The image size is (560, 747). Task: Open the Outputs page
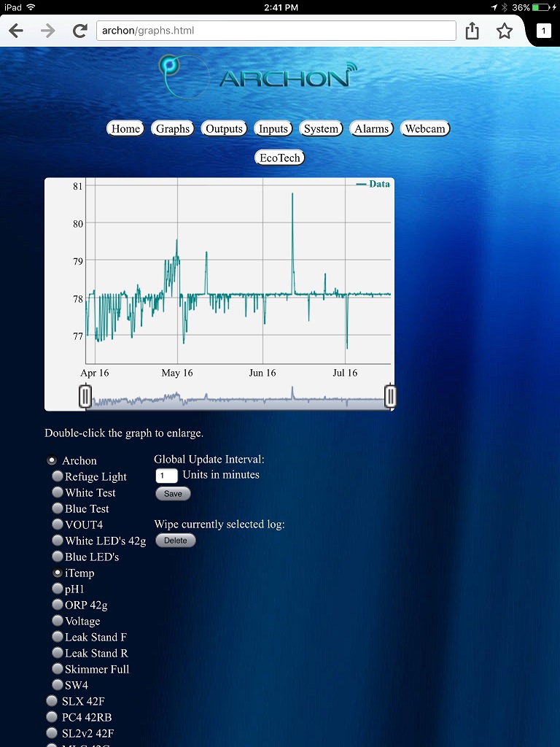pos(224,129)
